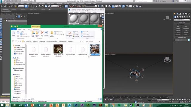Click the Up arrow in Explorer address bar

pyautogui.click(x=21, y=41)
